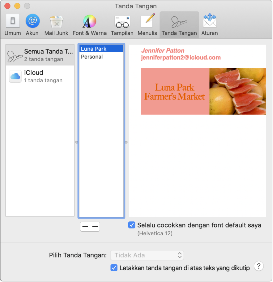
Task: Toggle Letakkan tanda tangan di atas teks
Action: (x=114, y=268)
